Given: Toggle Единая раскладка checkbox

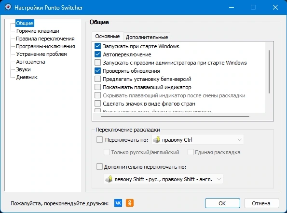Looking at the screenshot, I should (x=191, y=152).
